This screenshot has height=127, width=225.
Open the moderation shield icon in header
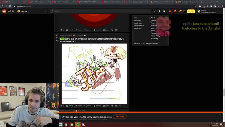[x=170, y=11]
